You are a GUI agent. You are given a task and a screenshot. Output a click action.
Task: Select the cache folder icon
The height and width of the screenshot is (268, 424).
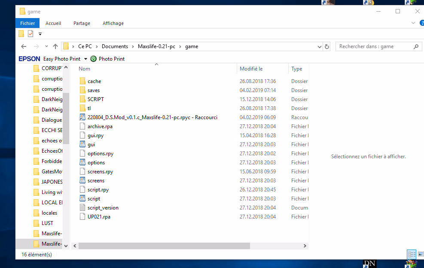click(83, 81)
